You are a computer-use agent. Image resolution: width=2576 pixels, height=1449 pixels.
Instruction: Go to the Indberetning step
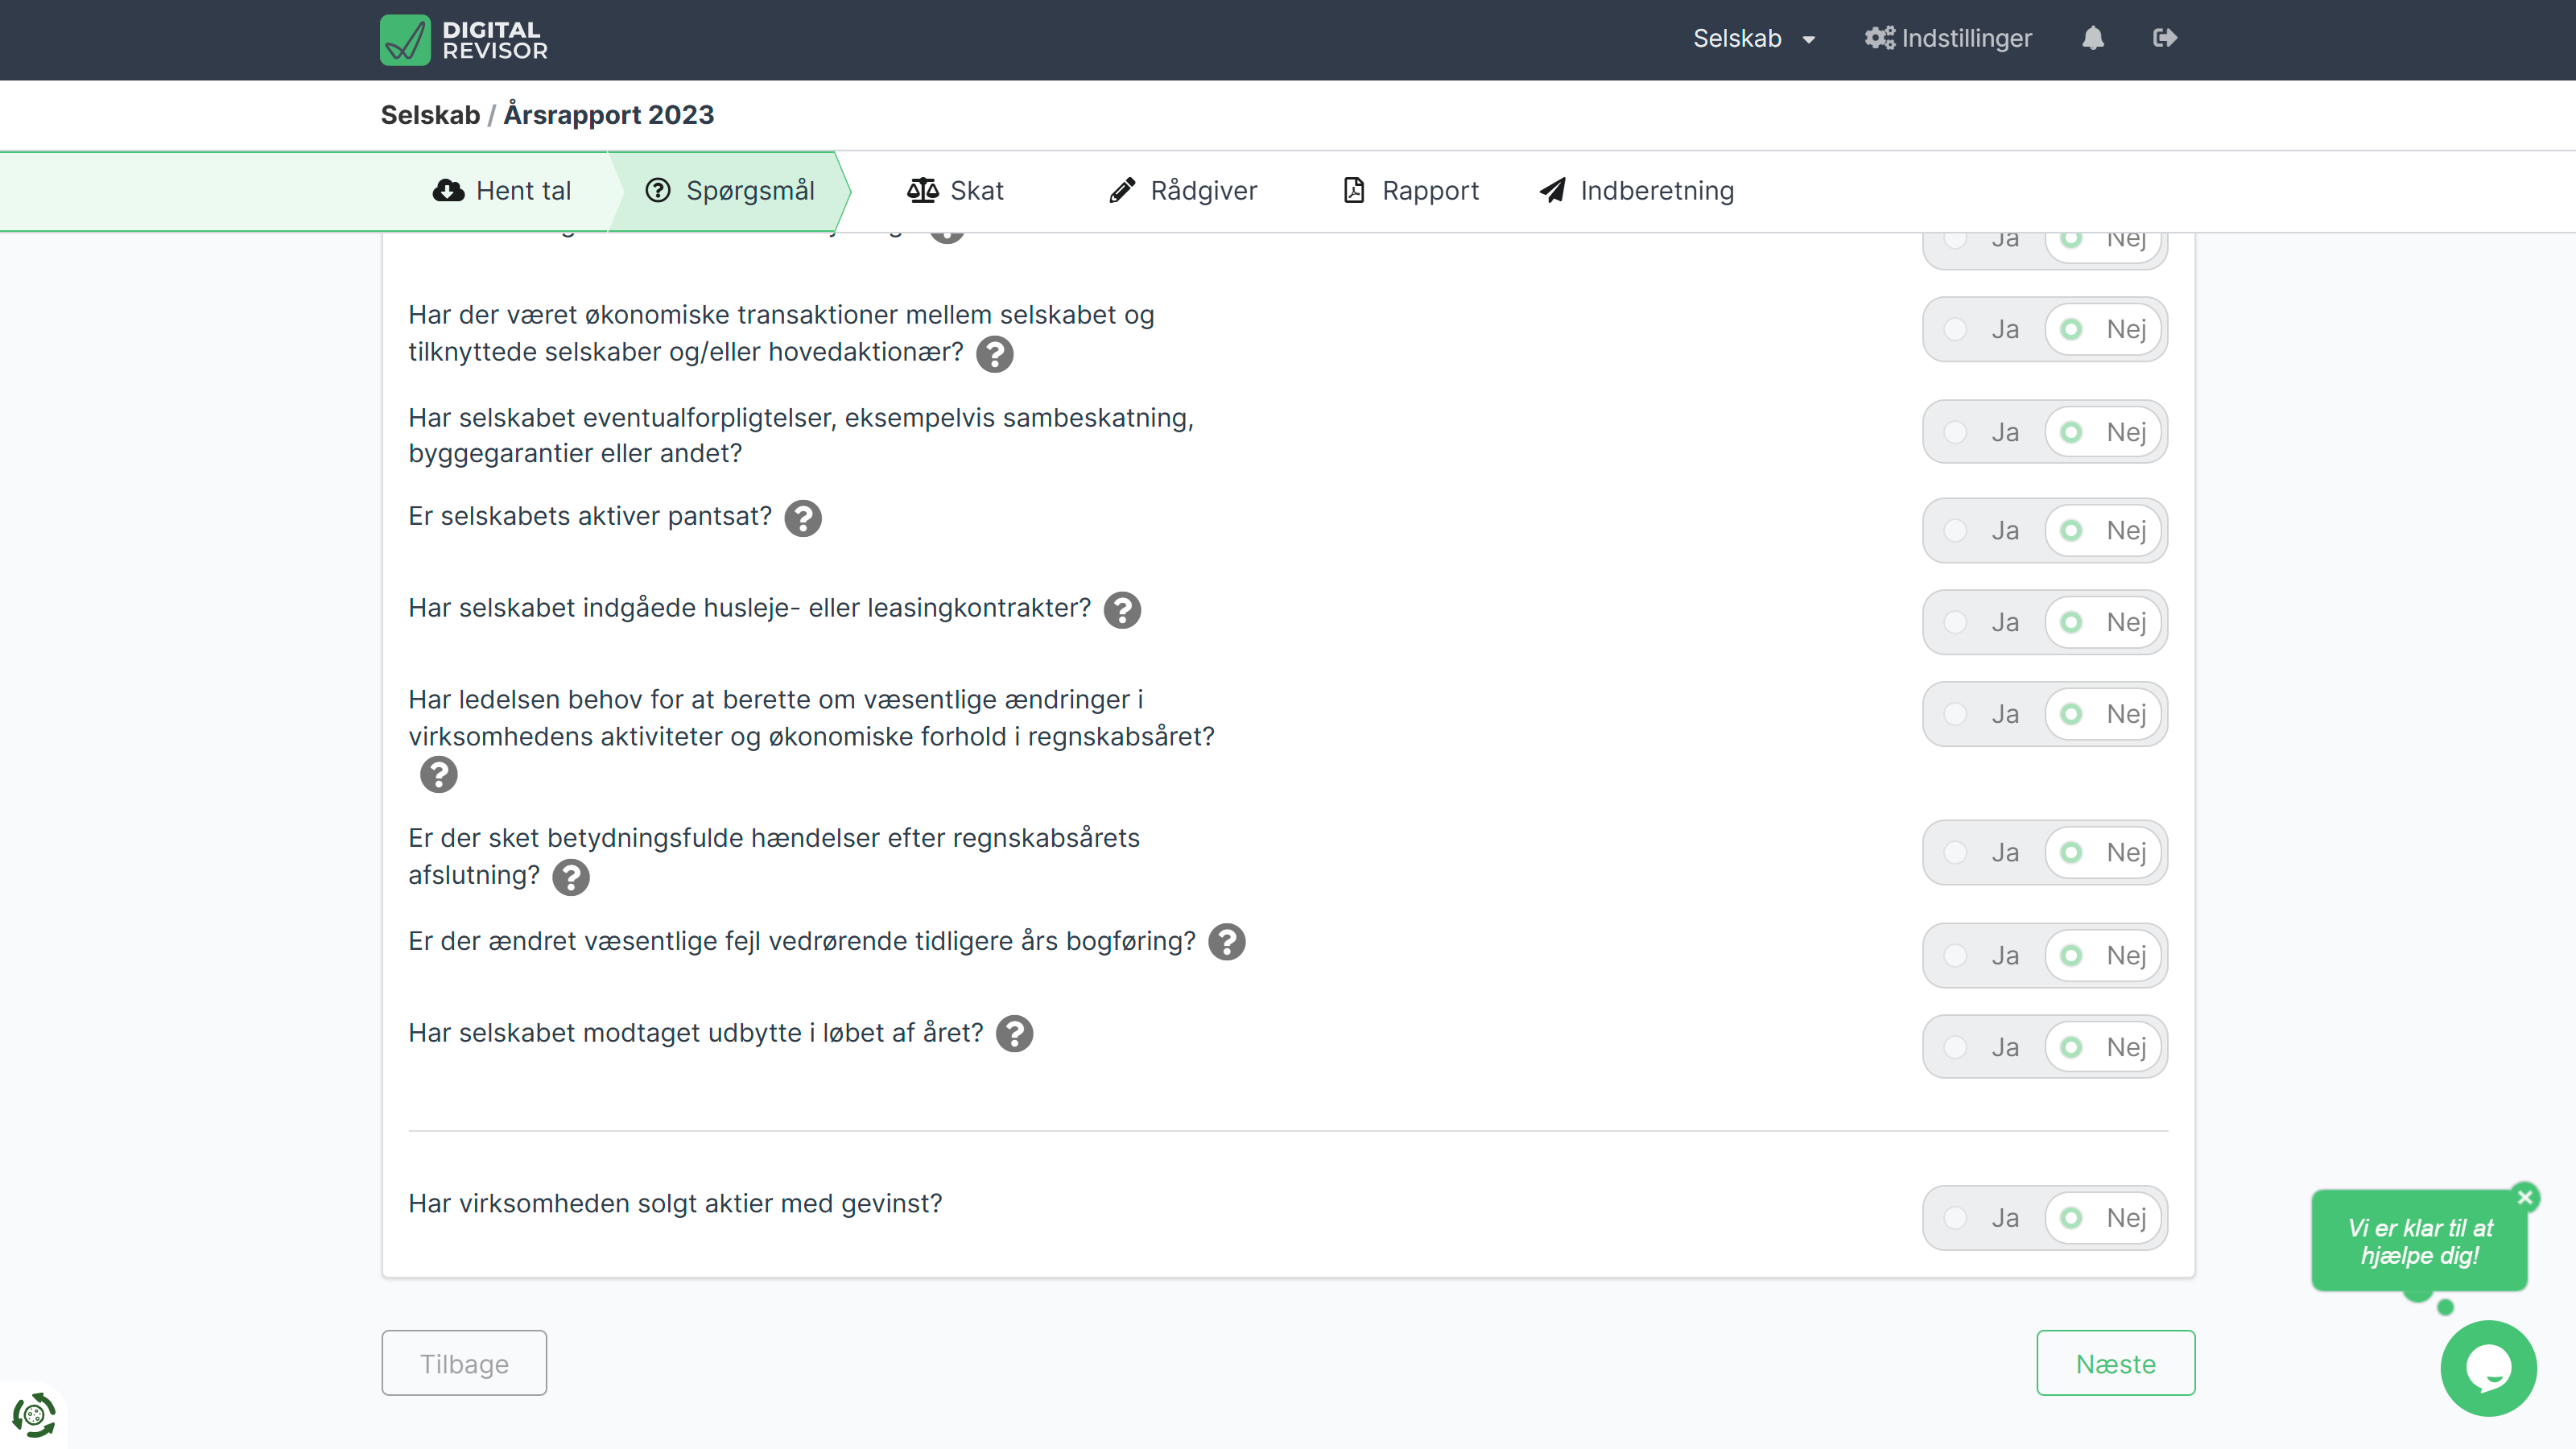(1637, 190)
